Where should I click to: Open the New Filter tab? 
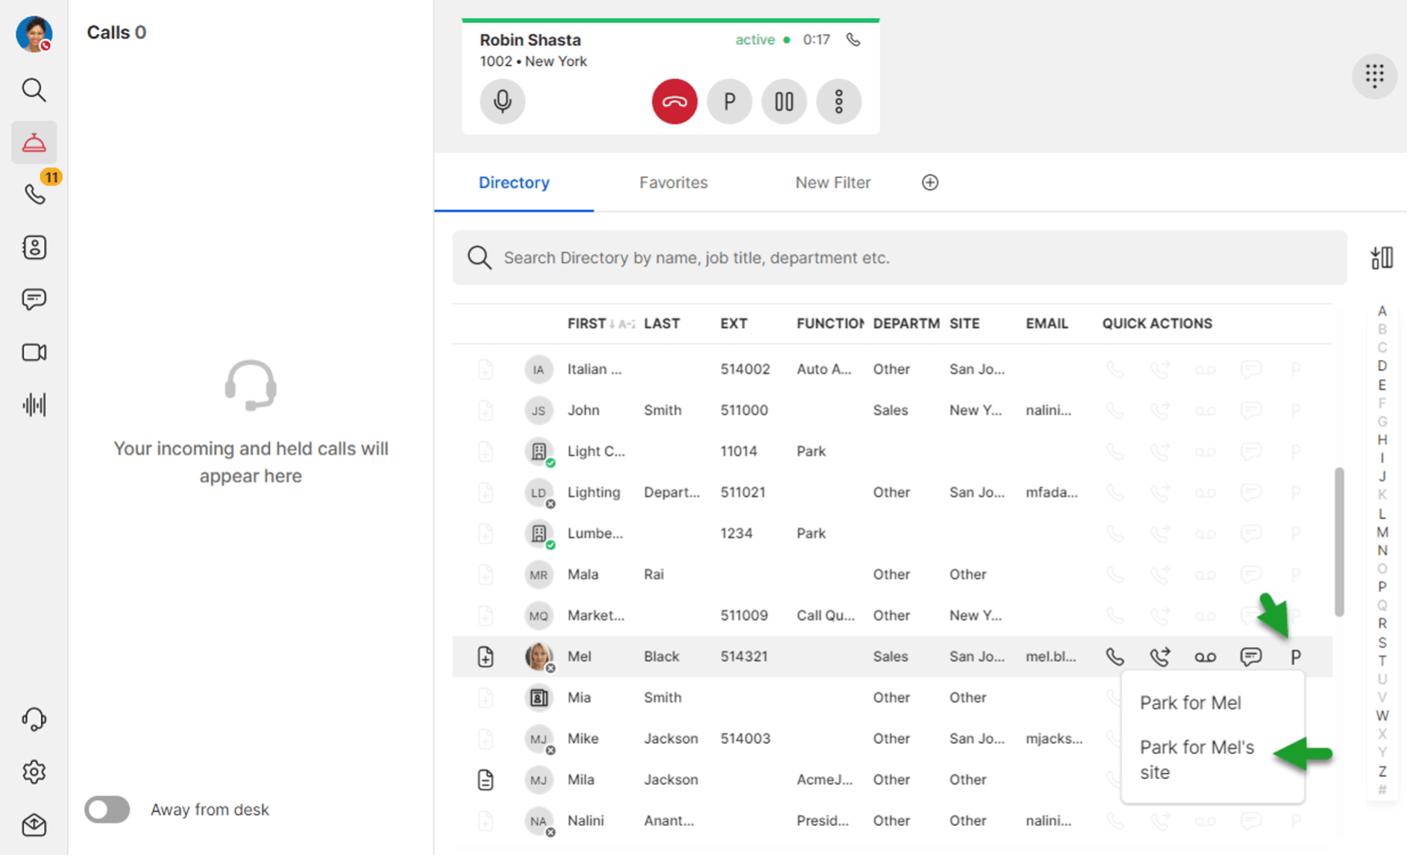pos(832,183)
